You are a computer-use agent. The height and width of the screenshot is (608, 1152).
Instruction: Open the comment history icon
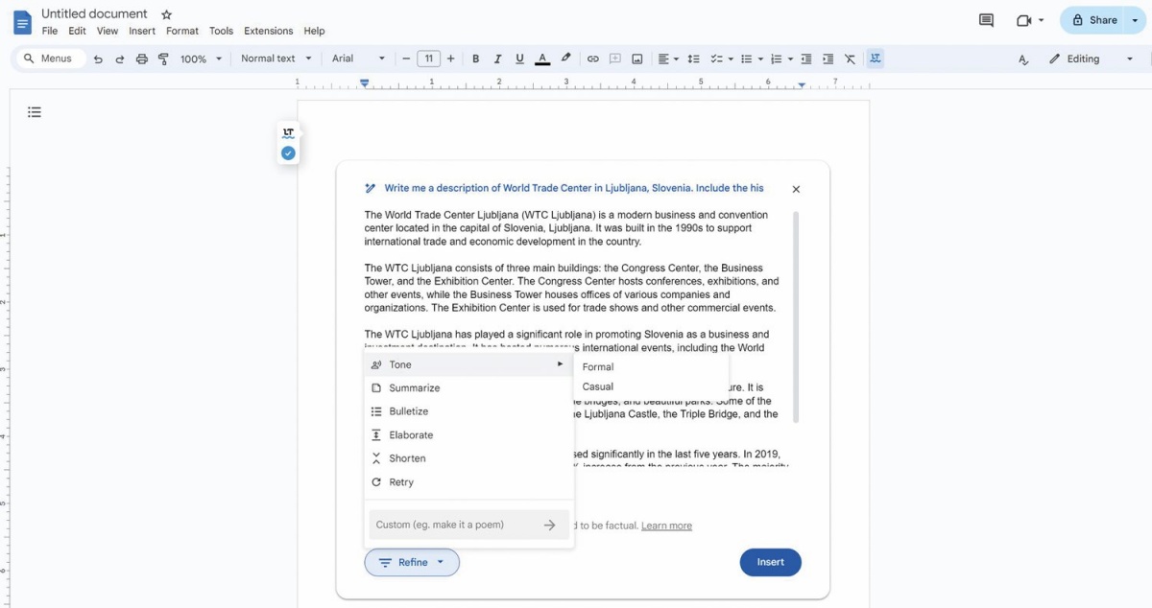coord(986,20)
